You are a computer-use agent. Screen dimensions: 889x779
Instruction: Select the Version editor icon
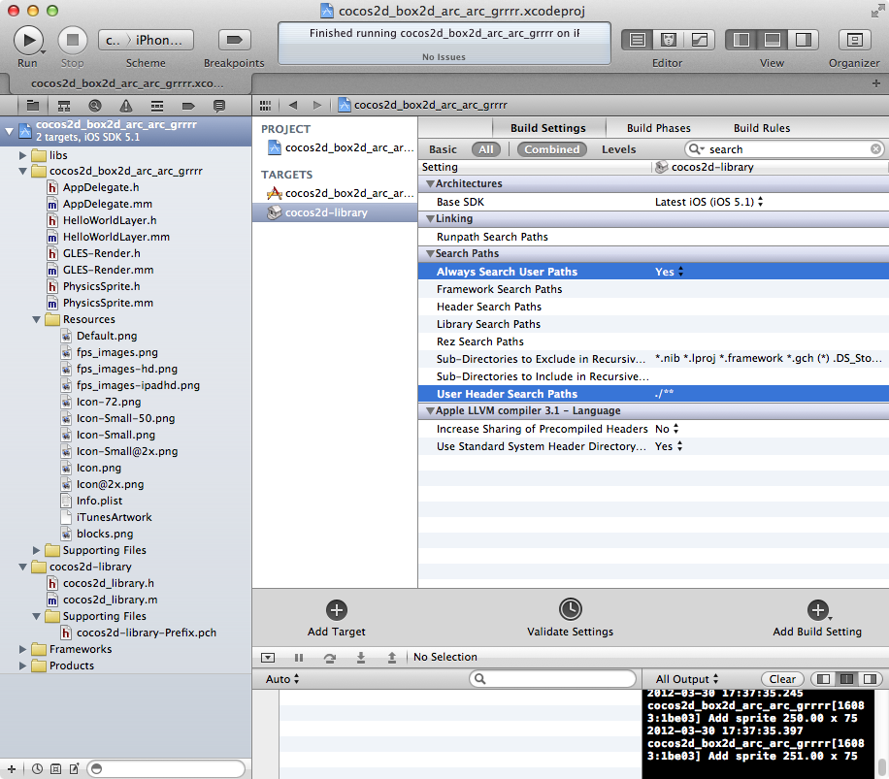pyautogui.click(x=700, y=40)
